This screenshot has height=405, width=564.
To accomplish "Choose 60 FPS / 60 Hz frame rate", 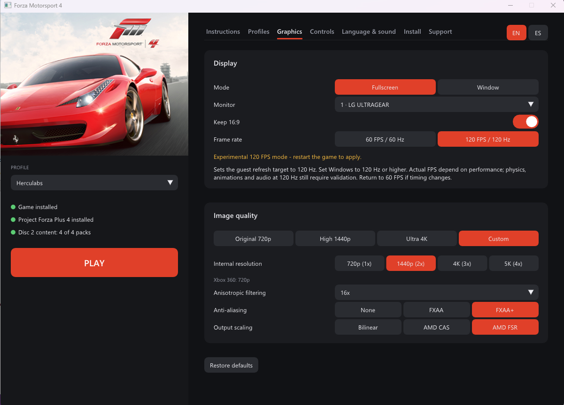I will pos(385,139).
